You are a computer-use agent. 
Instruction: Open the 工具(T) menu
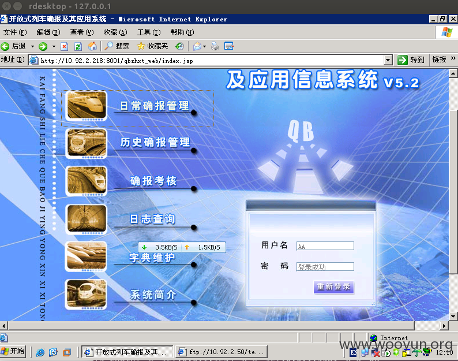[149, 32]
